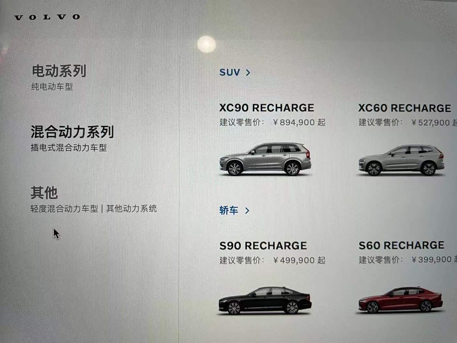This screenshot has width=457, height=343.
Task: Open the 电动系列 electric series menu
Action: coord(59,71)
